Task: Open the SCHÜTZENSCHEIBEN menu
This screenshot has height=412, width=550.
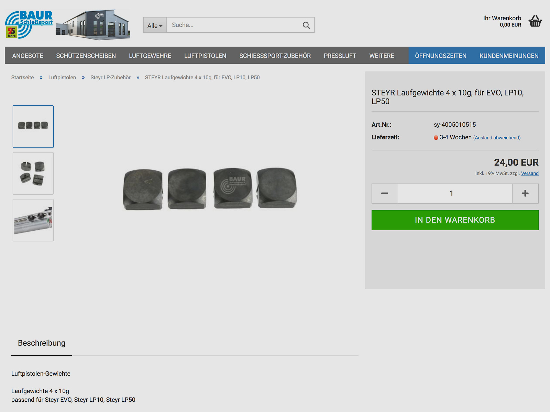Action: pos(86,56)
